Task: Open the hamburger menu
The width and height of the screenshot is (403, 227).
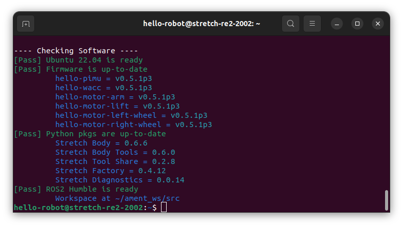Action: (312, 24)
